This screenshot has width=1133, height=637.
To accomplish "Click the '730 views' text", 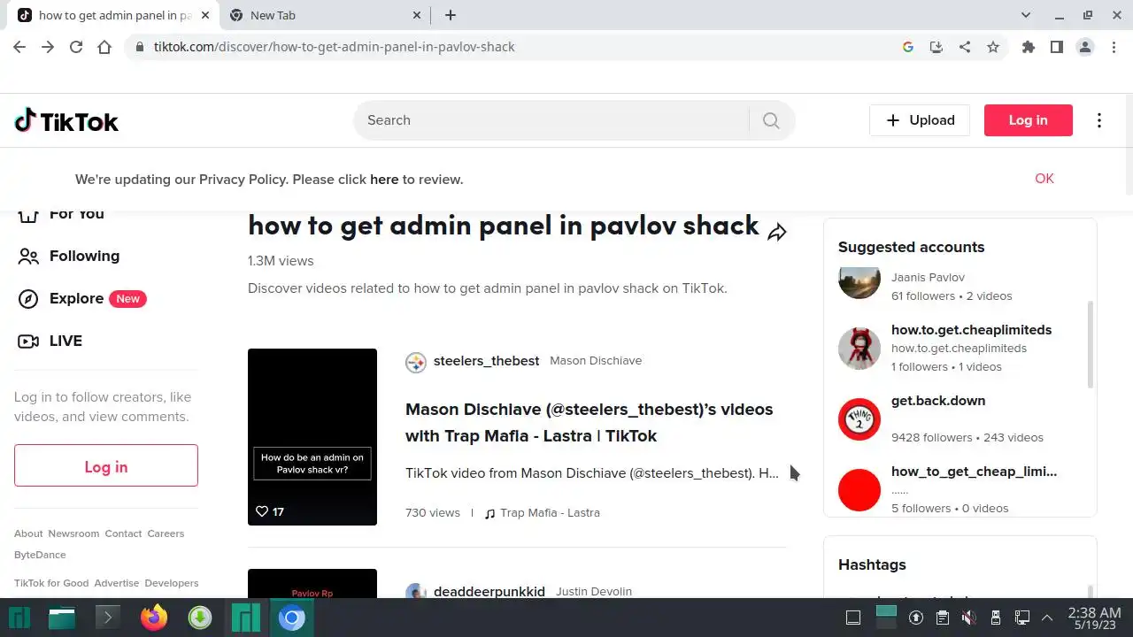I will pos(433,513).
